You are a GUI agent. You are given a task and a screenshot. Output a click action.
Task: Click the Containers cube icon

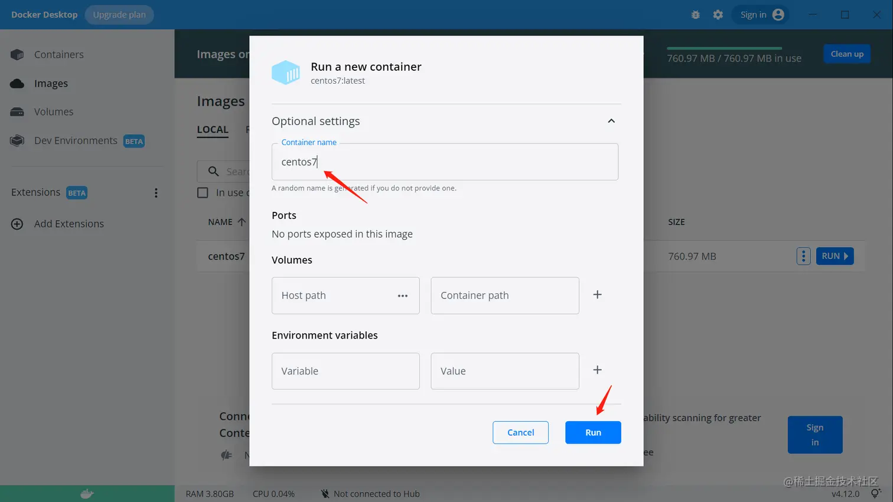17,54
